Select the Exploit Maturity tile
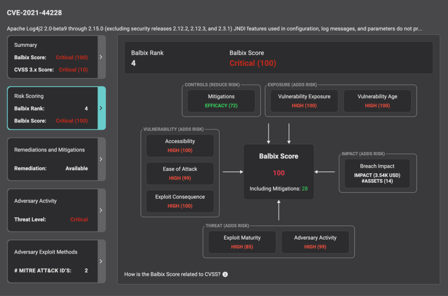 click(x=242, y=242)
